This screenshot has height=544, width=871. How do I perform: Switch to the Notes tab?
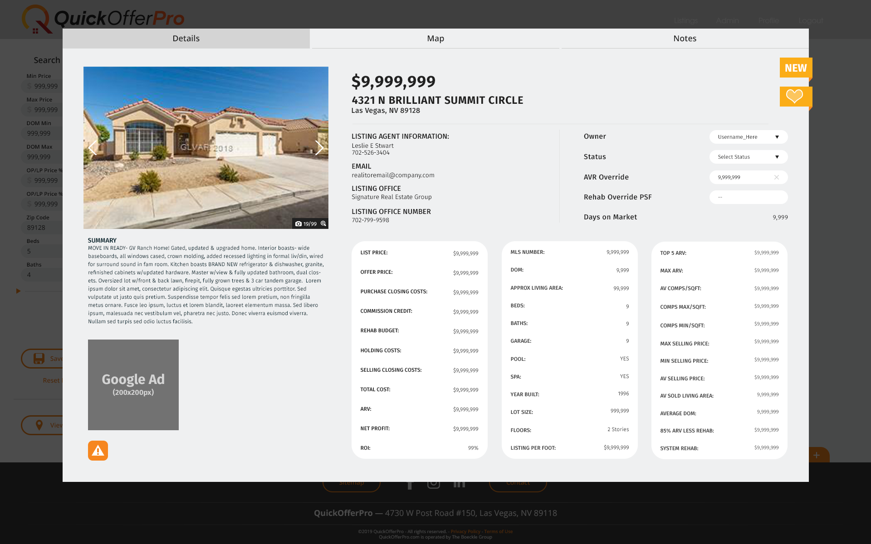point(685,39)
